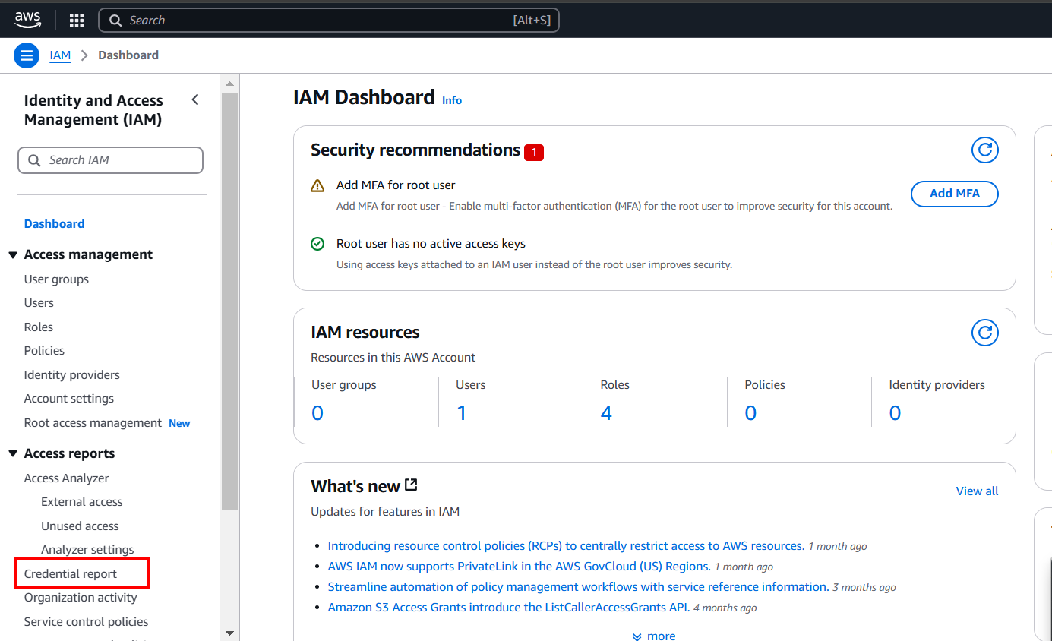Click the sidebar scrollbar down arrow

pyautogui.click(x=229, y=633)
